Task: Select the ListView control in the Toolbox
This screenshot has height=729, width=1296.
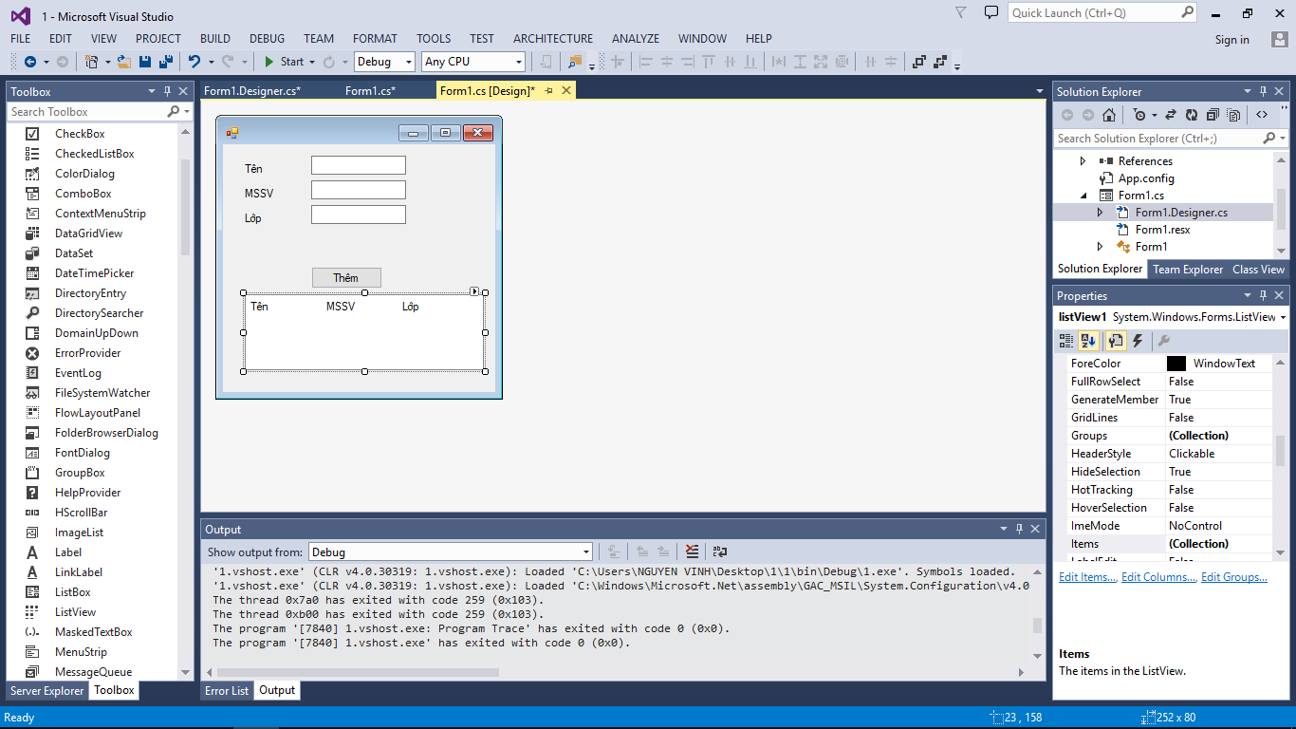Action: (75, 612)
